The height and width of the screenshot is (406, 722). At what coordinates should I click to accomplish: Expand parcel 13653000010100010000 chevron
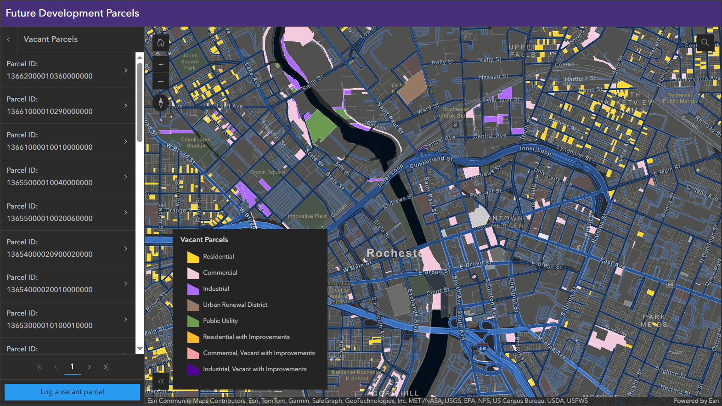point(125,320)
